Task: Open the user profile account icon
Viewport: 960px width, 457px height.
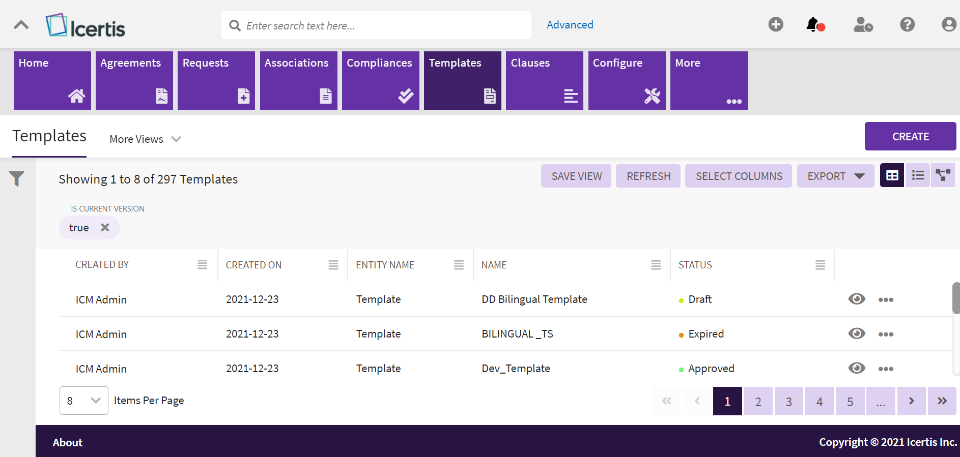Action: [948, 24]
